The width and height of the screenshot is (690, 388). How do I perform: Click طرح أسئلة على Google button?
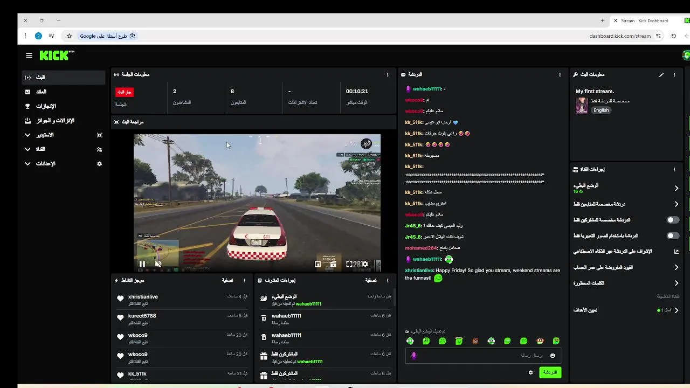click(x=107, y=36)
